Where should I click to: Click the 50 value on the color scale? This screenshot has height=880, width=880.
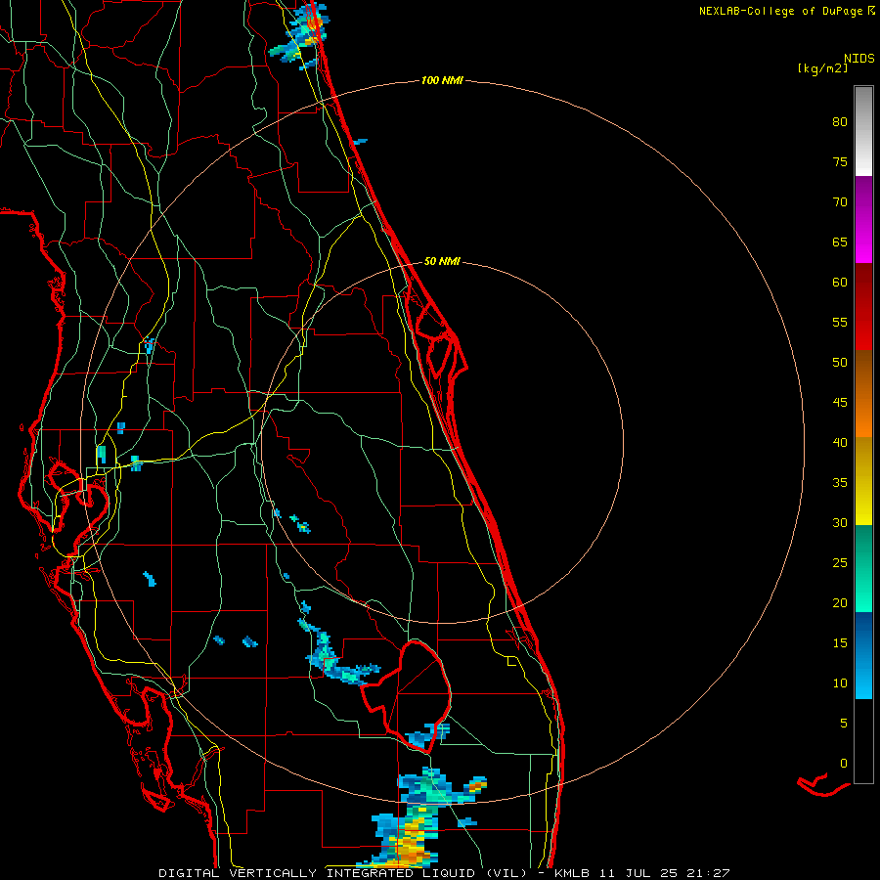click(x=840, y=363)
